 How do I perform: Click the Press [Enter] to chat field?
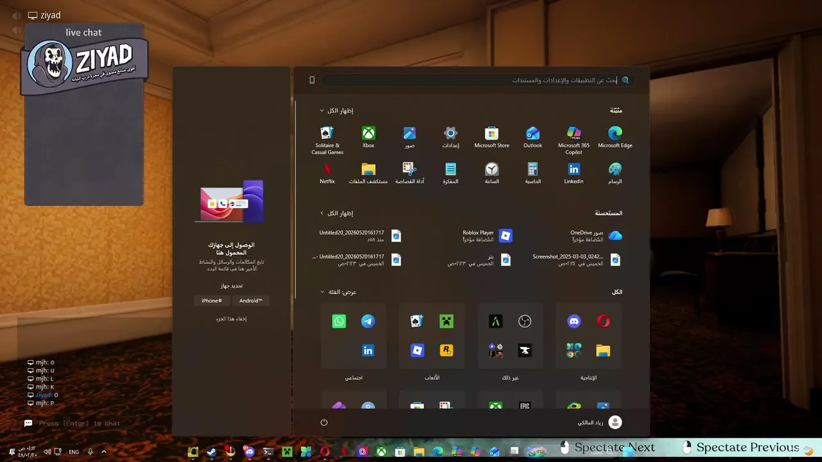[x=80, y=424]
